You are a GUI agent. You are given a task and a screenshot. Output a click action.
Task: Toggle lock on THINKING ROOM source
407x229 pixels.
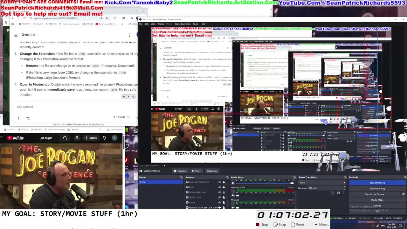point(224,192)
